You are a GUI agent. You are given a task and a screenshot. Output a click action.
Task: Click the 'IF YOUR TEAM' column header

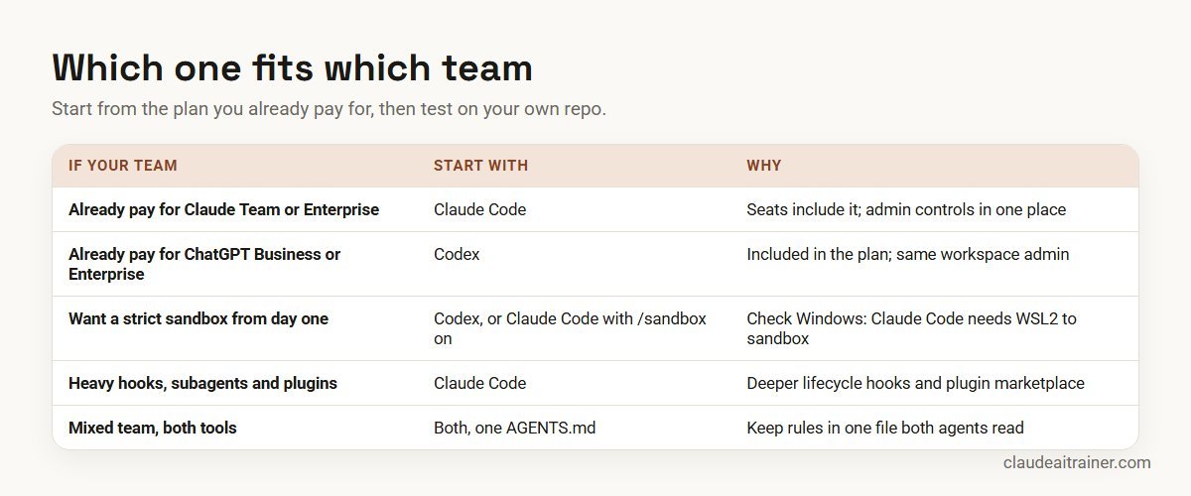[x=123, y=166]
